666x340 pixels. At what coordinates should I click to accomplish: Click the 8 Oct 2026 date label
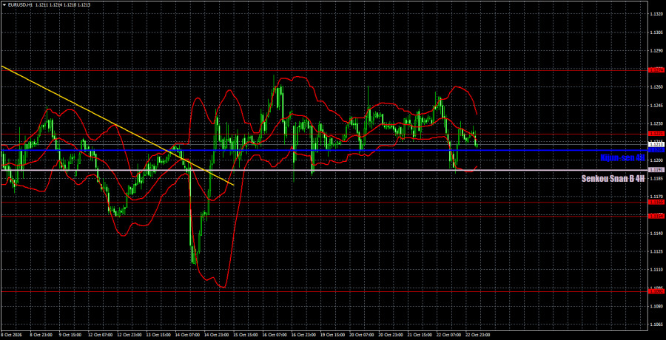10,335
